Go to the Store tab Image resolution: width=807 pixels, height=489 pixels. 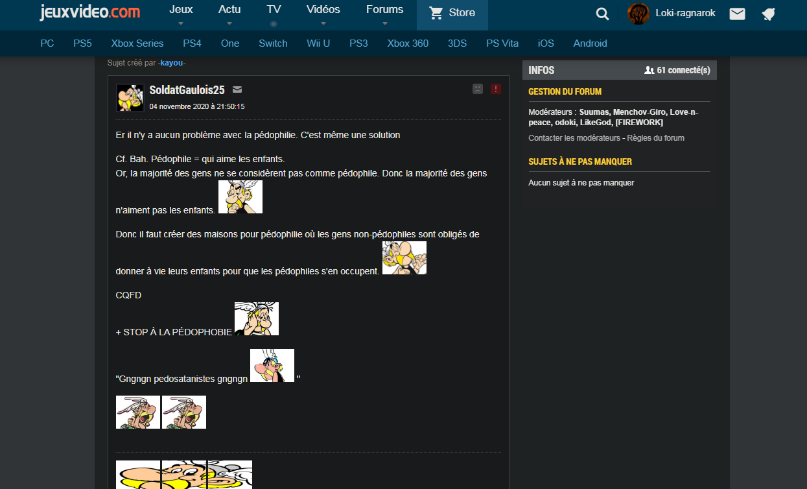[x=452, y=14]
